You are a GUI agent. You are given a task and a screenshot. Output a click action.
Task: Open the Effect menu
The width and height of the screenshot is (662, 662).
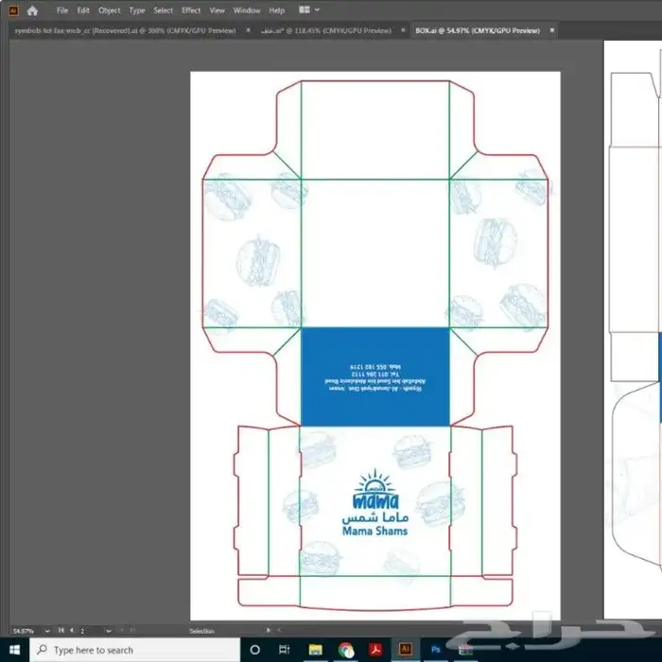(191, 10)
